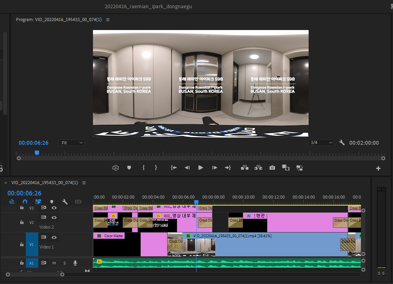Toggle lock on A1 audio track
The height and width of the screenshot is (284, 393).
pyautogui.click(x=22, y=263)
